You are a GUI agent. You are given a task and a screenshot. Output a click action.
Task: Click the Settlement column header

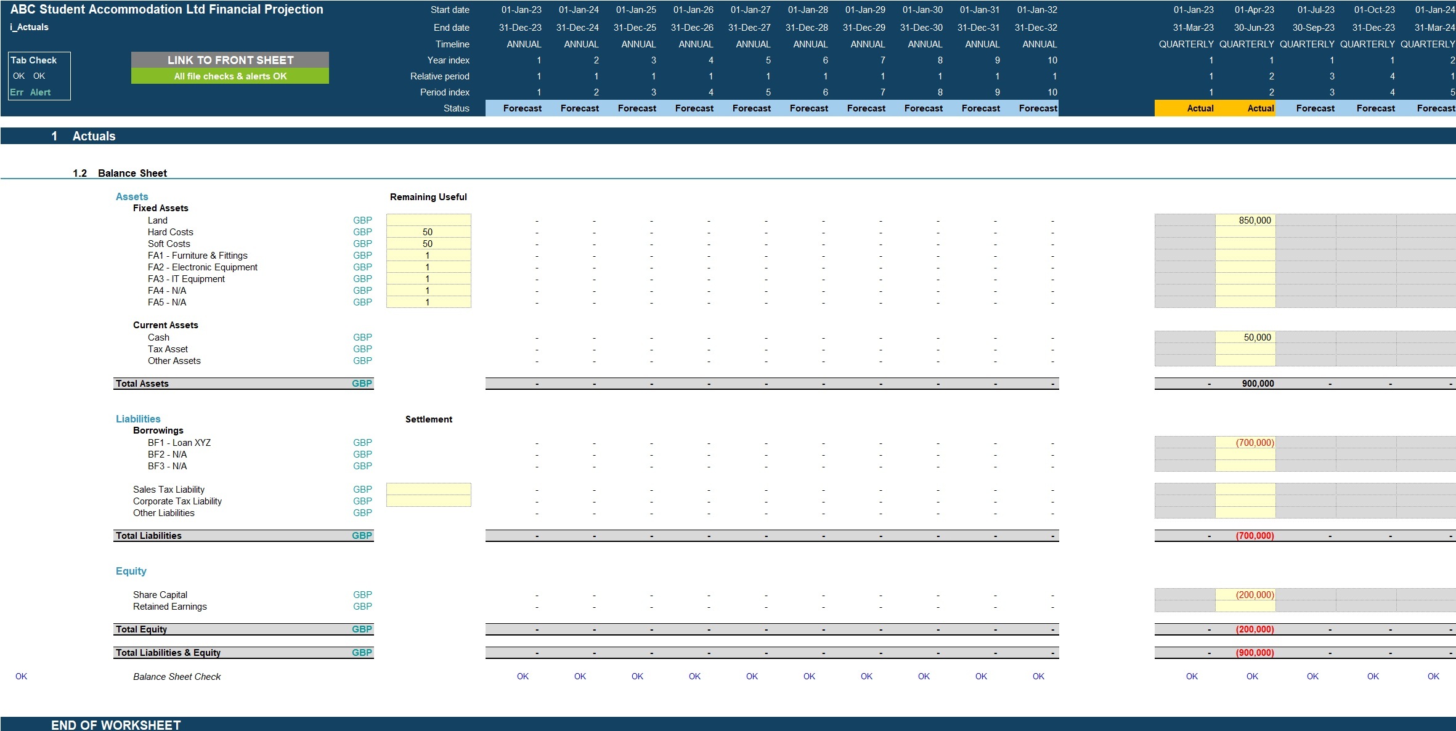(x=429, y=419)
